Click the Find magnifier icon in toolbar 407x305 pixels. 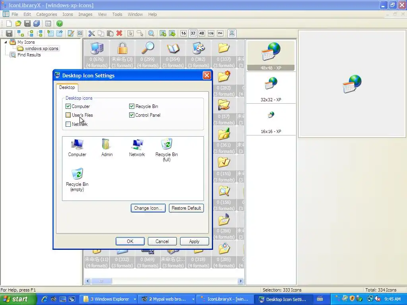click(151, 33)
